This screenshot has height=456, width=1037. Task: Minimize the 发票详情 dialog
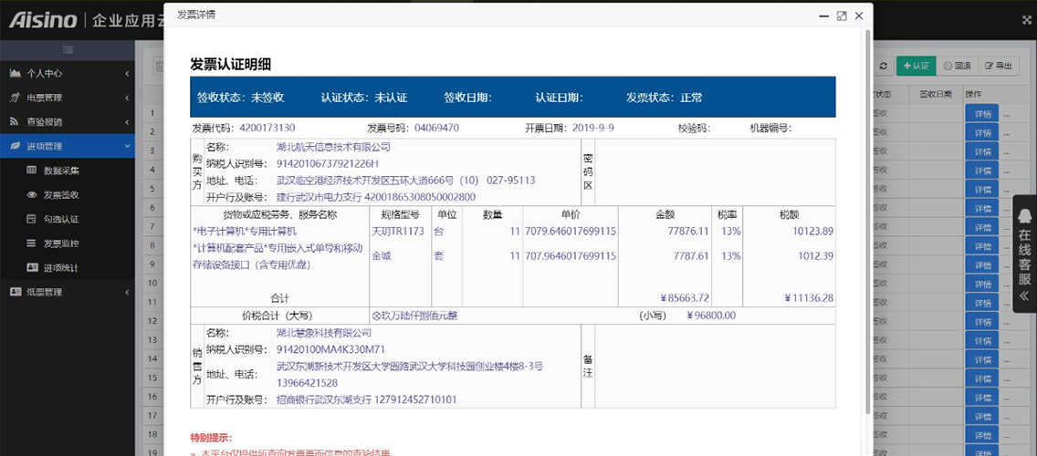tap(824, 16)
